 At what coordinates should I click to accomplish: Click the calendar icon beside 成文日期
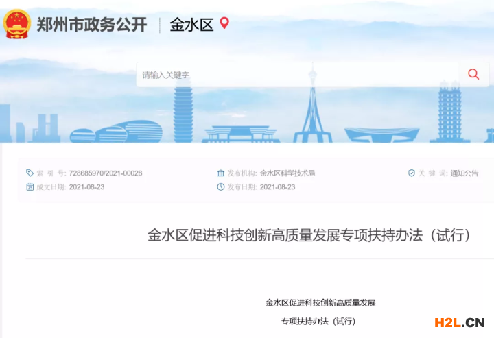click(30, 187)
